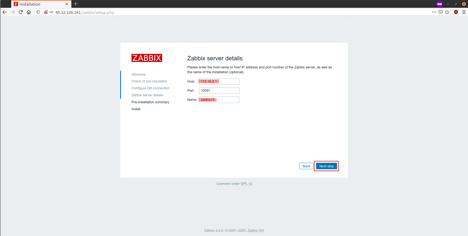Select the Welcome setup step

click(x=138, y=75)
